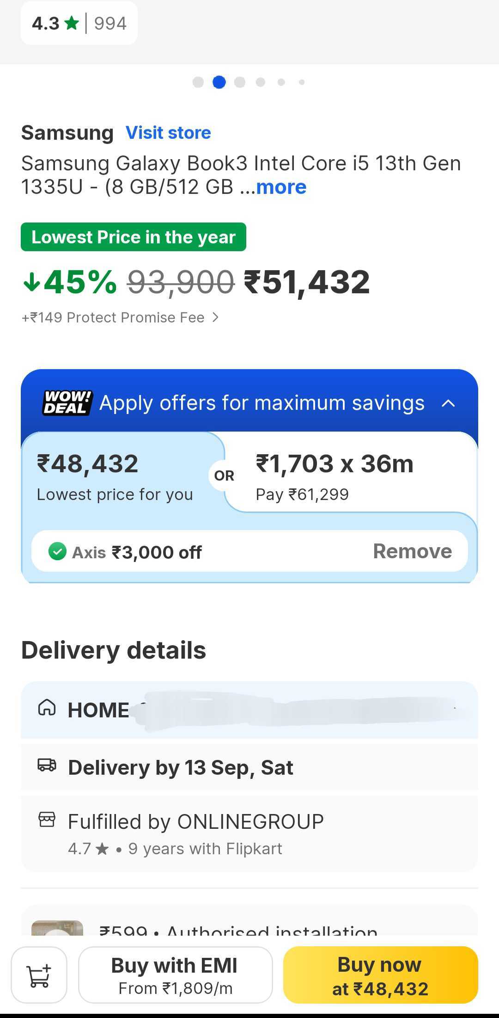Remove the Axis ₹3,000 off offer

point(412,551)
